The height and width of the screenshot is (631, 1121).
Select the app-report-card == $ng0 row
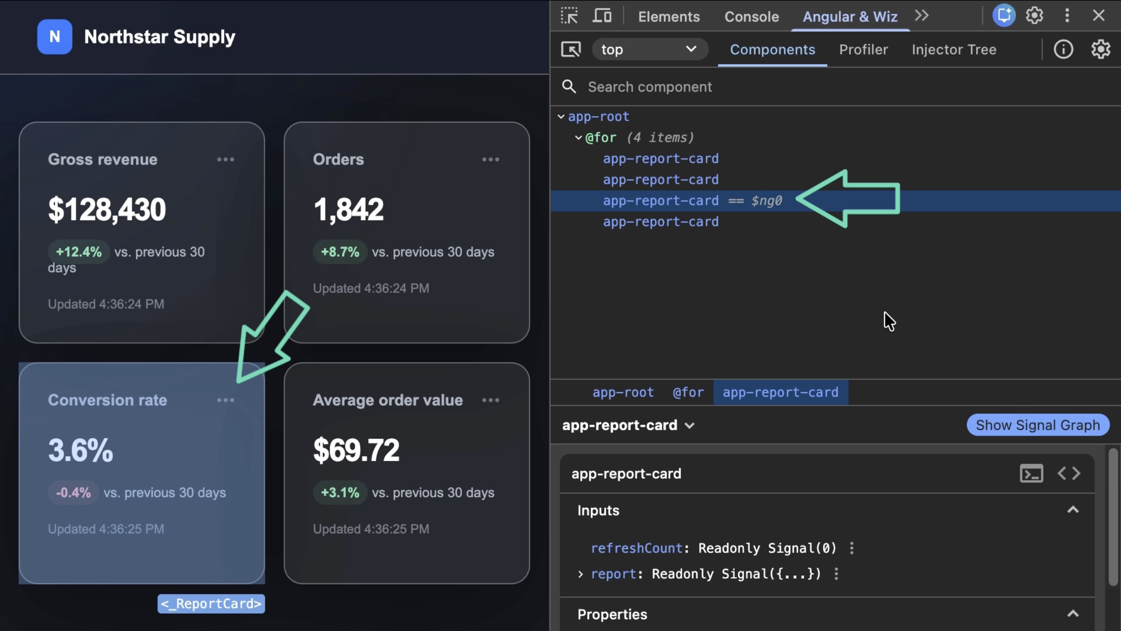(x=835, y=201)
